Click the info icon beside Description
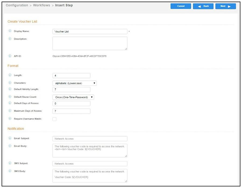Viewport: 242px width, 188px height. [10, 39]
